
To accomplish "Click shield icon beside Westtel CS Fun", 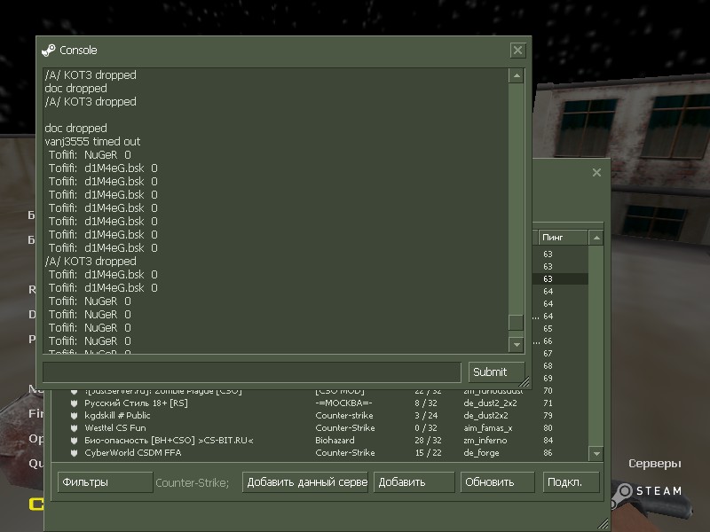I will (x=75, y=428).
